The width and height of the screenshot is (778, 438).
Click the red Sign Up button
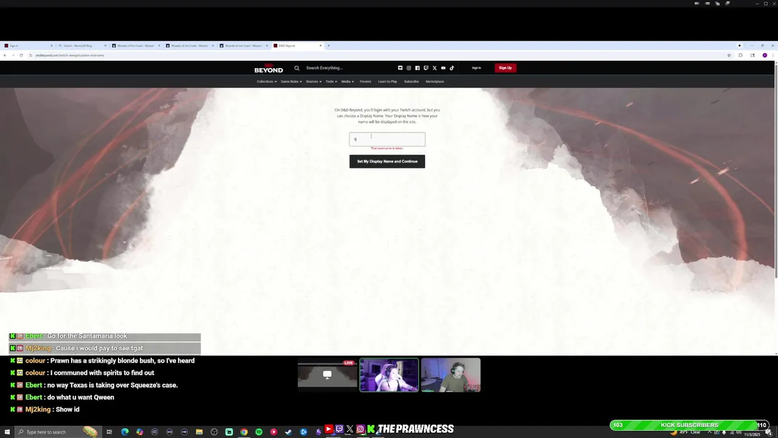tap(505, 68)
